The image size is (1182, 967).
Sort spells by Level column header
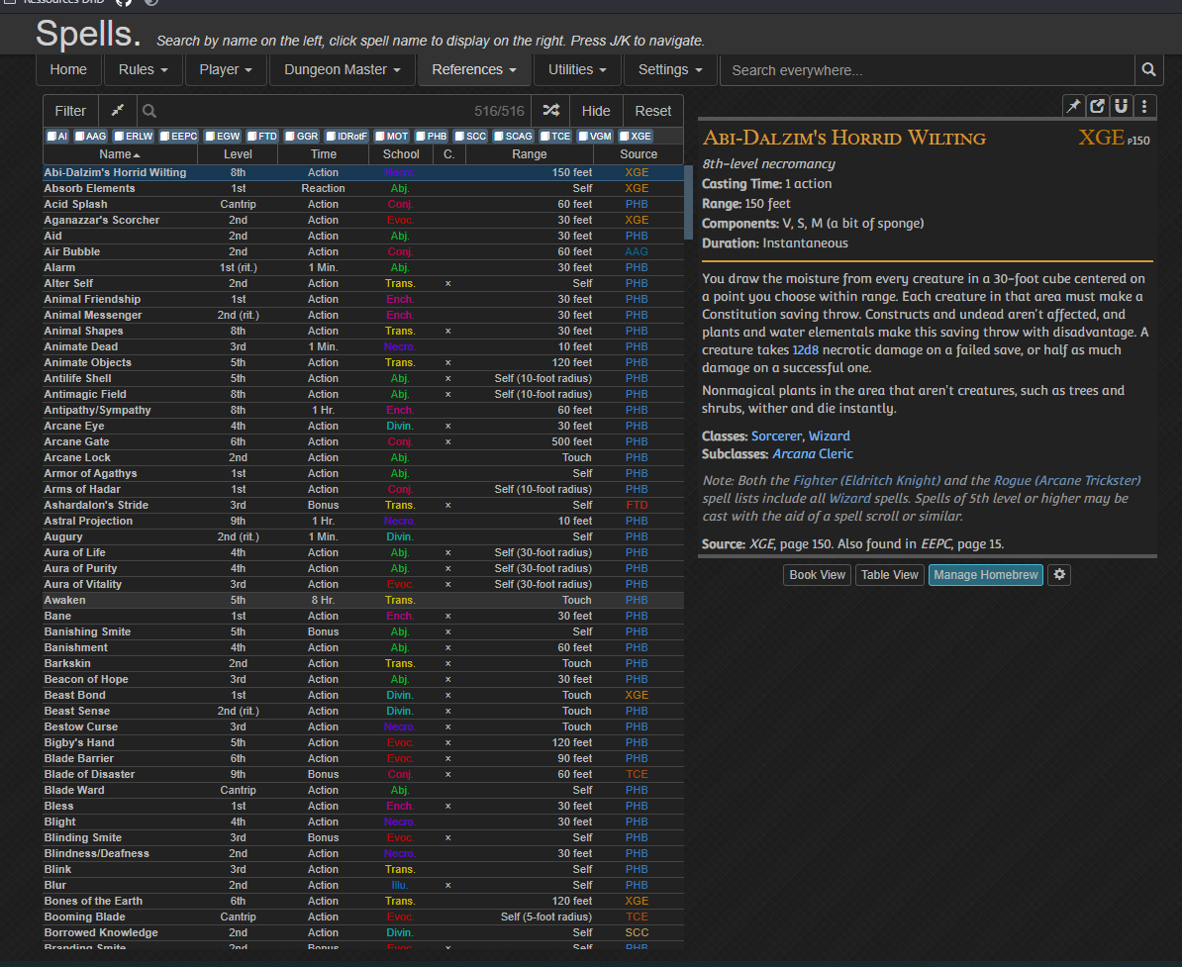tap(238, 154)
